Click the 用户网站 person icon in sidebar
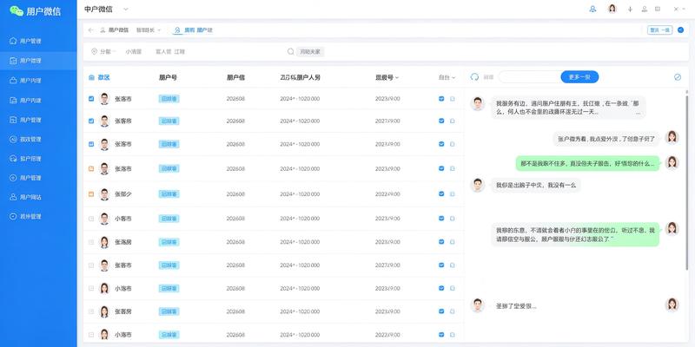 [13, 197]
